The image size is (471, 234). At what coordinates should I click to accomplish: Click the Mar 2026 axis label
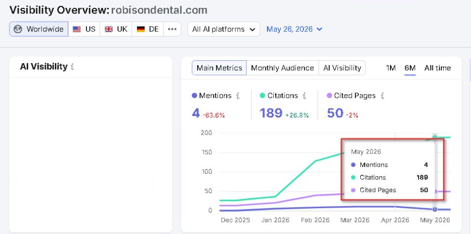355,220
